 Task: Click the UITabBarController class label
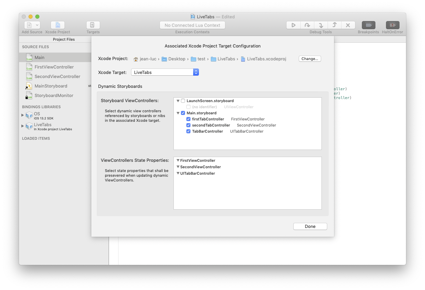[x=247, y=131]
